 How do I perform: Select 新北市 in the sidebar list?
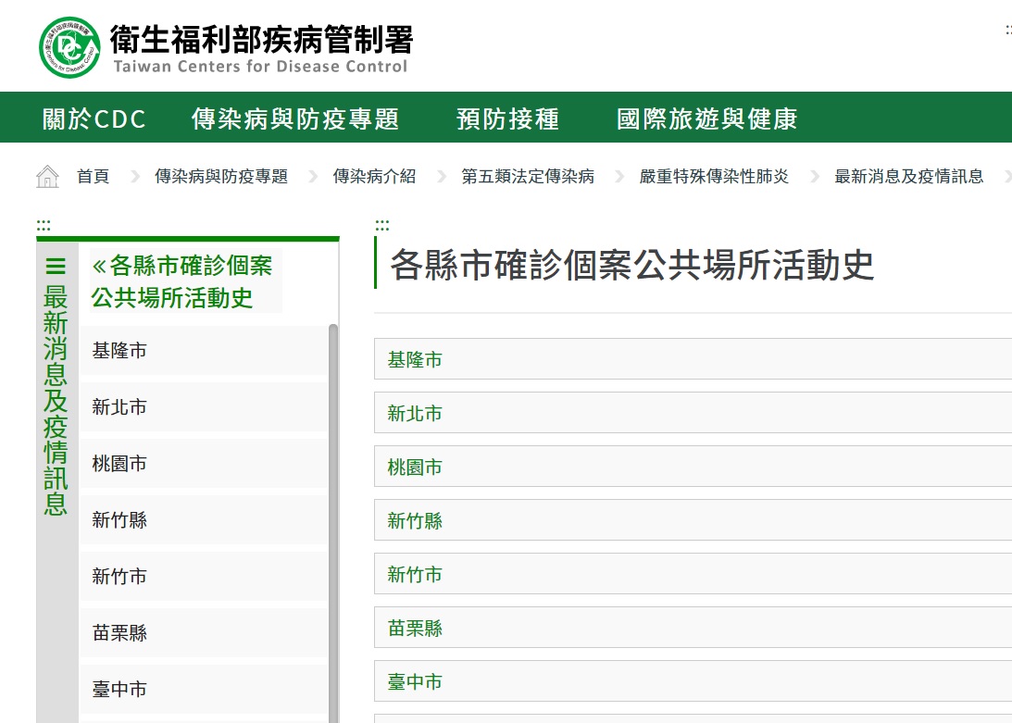tap(204, 406)
